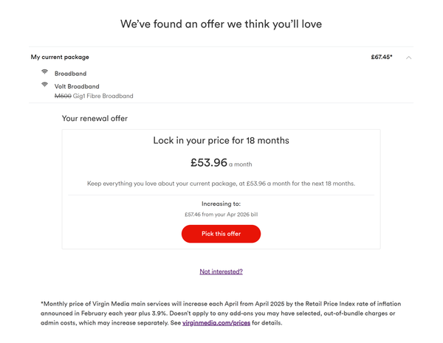Screen dimensions: 443x343
Task: Select the Volt Broadband item
Action: pyautogui.click(x=77, y=86)
